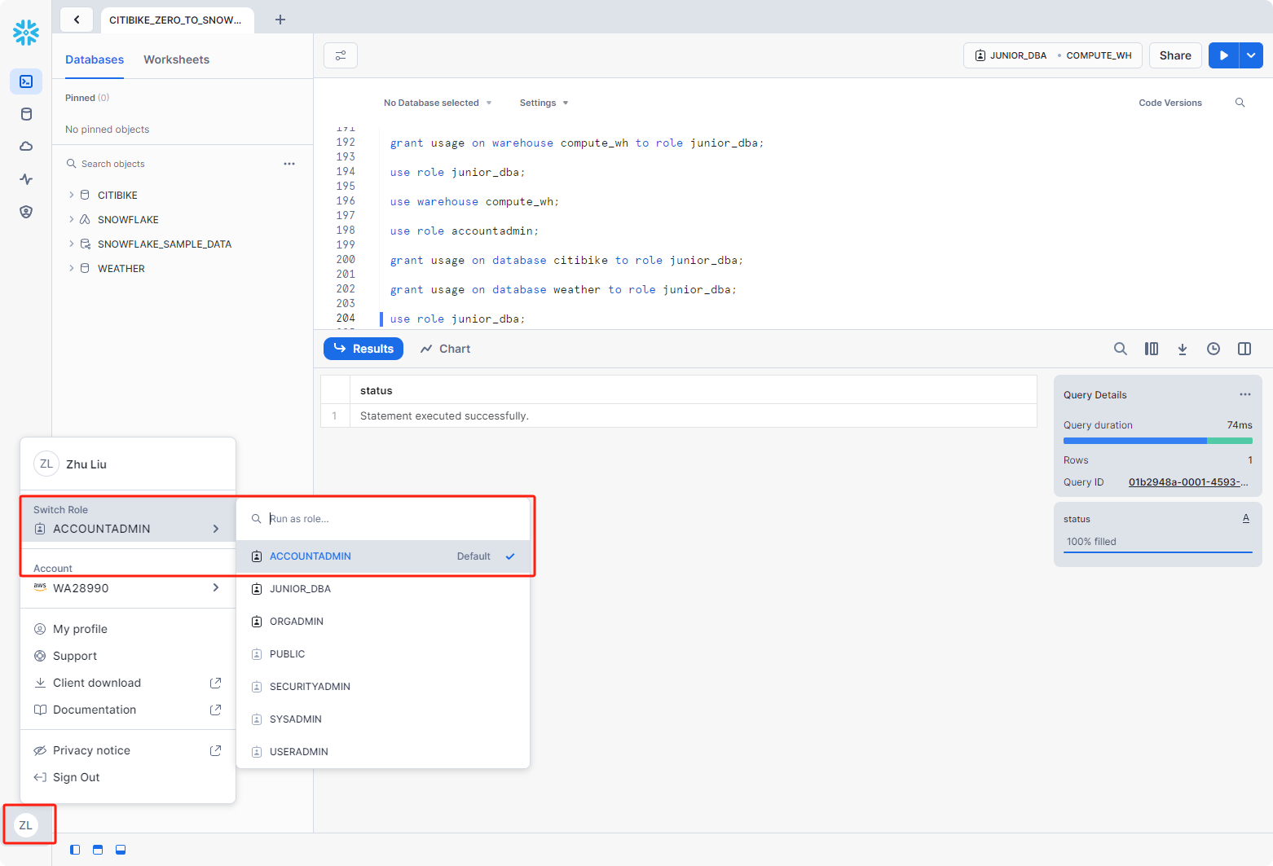
Task: Open the Data database icon in sidebar
Action: pyautogui.click(x=26, y=114)
